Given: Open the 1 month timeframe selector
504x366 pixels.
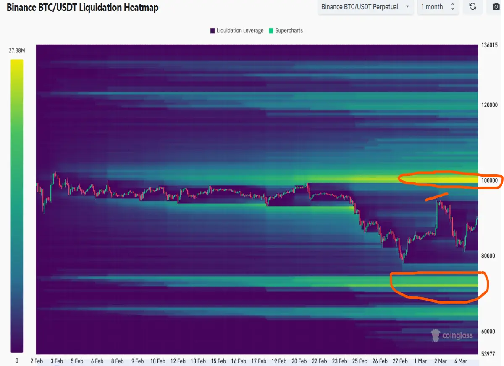Looking at the screenshot, I should click(x=438, y=7).
